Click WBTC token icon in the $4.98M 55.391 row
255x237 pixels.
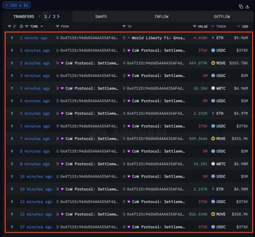coord(213,164)
